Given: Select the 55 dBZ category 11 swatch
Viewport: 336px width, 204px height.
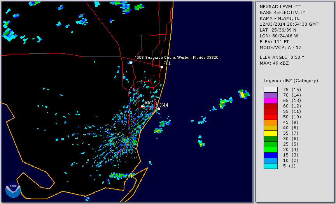Looking at the screenshot, I should (x=271, y=112).
